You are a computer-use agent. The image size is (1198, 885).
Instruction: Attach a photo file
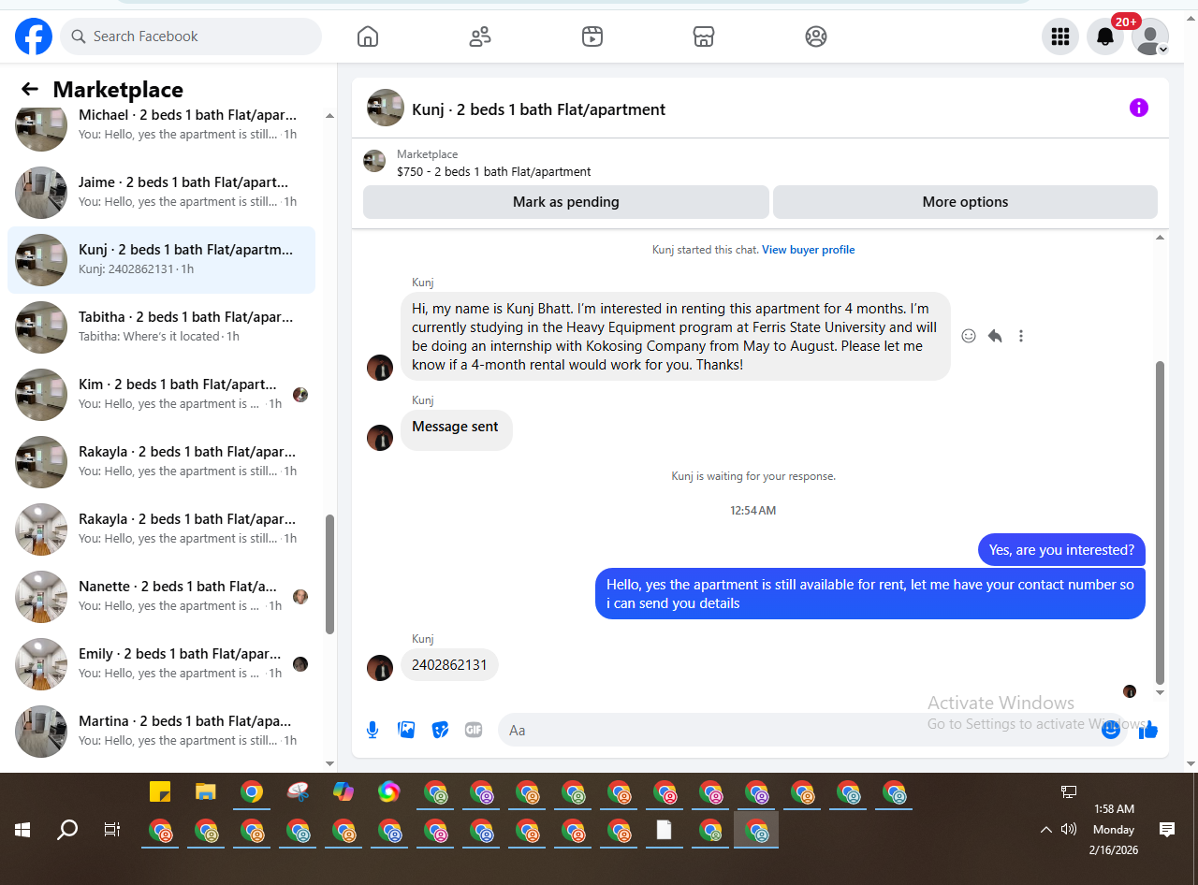406,730
